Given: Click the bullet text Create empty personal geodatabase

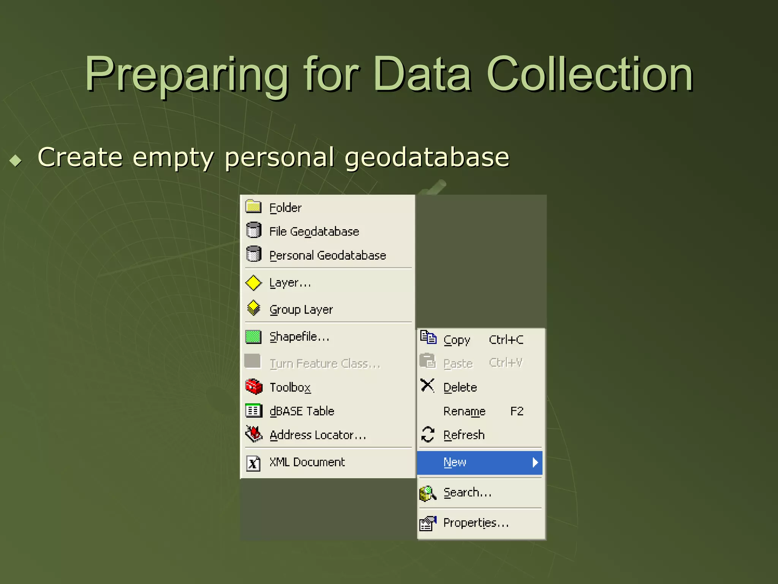Looking at the screenshot, I should tap(274, 157).
